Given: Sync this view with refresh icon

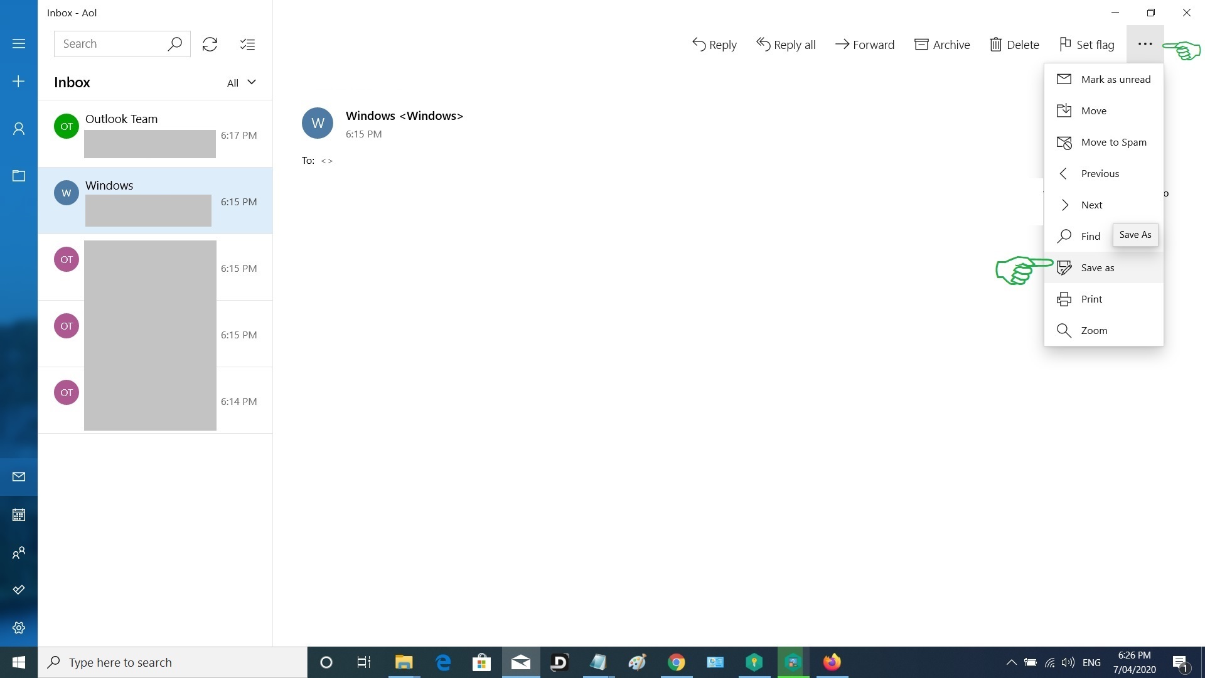Looking at the screenshot, I should [x=210, y=44].
